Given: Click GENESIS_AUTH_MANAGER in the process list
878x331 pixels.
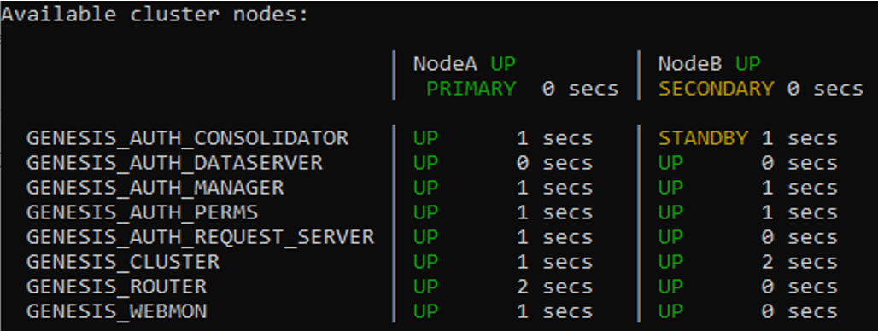Looking at the screenshot, I should 155,188.
